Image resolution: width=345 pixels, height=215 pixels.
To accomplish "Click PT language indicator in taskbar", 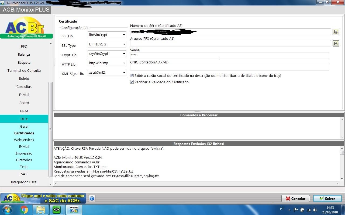I will 282,209.
